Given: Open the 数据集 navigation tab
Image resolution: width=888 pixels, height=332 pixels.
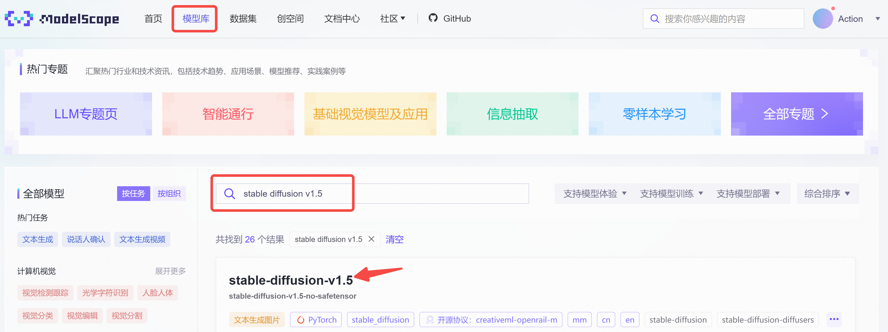Looking at the screenshot, I should point(243,19).
